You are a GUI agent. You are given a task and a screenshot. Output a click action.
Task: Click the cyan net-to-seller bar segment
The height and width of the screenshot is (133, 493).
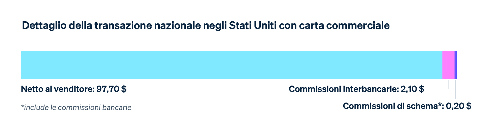tap(231, 65)
